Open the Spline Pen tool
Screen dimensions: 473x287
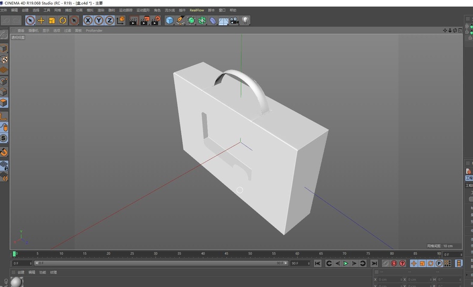click(180, 20)
